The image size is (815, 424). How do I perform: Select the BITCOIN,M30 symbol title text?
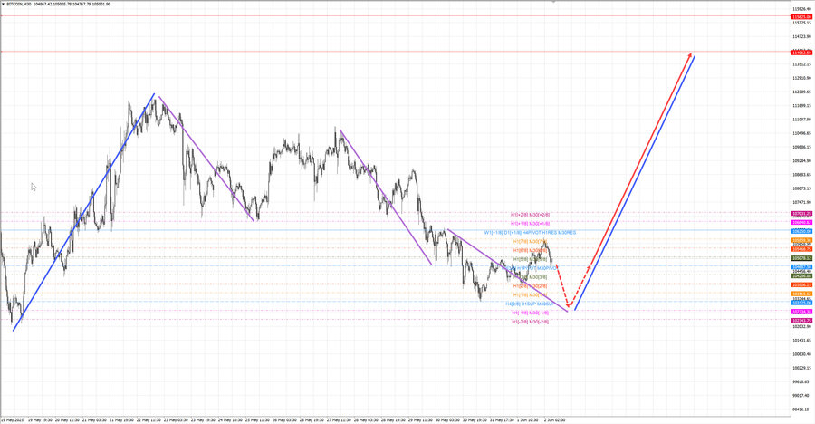pos(18,5)
